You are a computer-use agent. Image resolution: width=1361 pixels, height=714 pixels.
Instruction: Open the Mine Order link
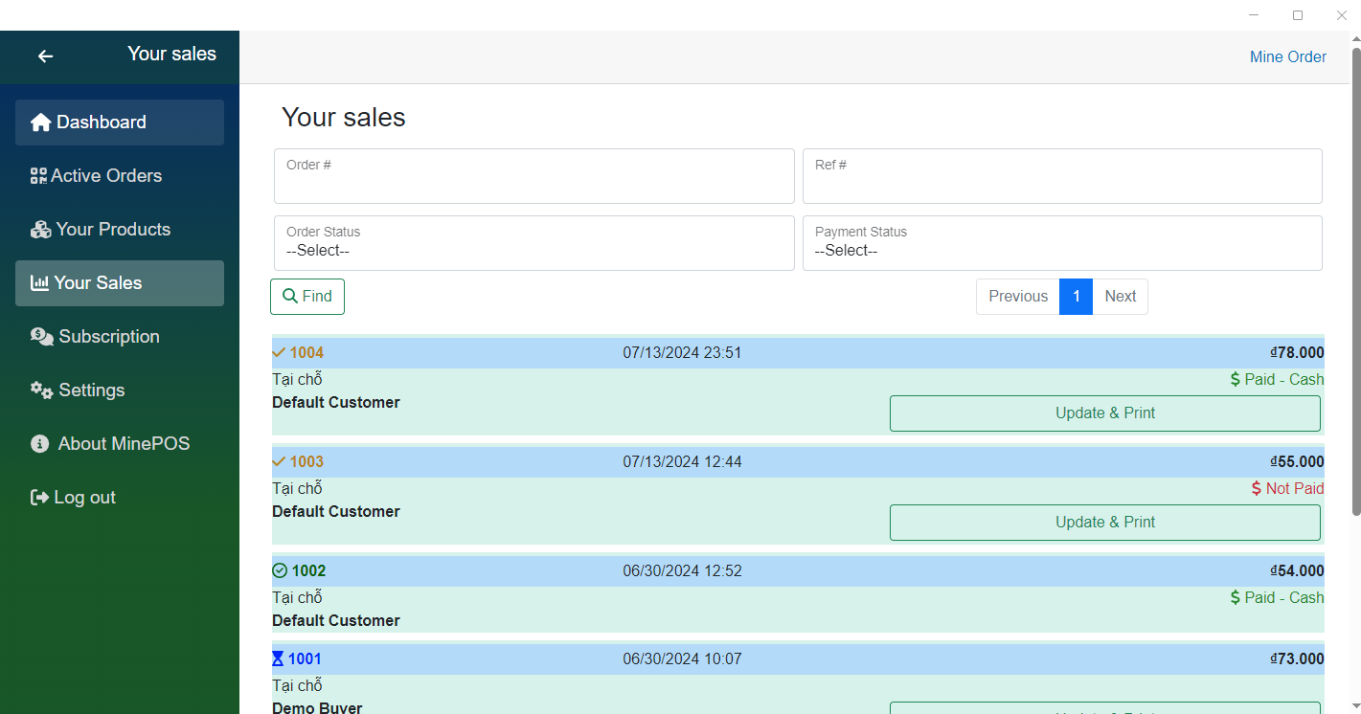1287,57
